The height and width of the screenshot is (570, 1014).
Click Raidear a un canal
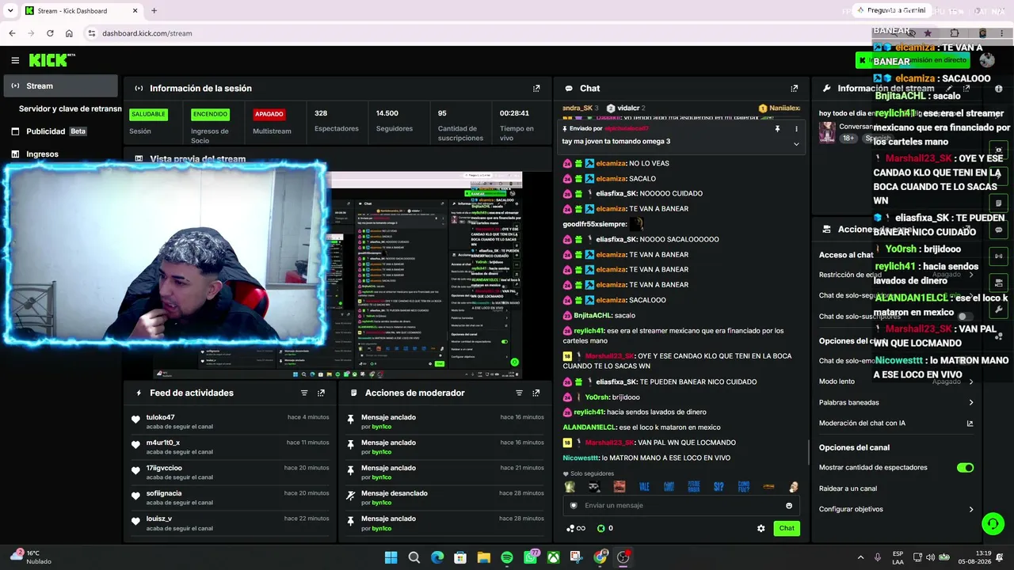point(848,488)
